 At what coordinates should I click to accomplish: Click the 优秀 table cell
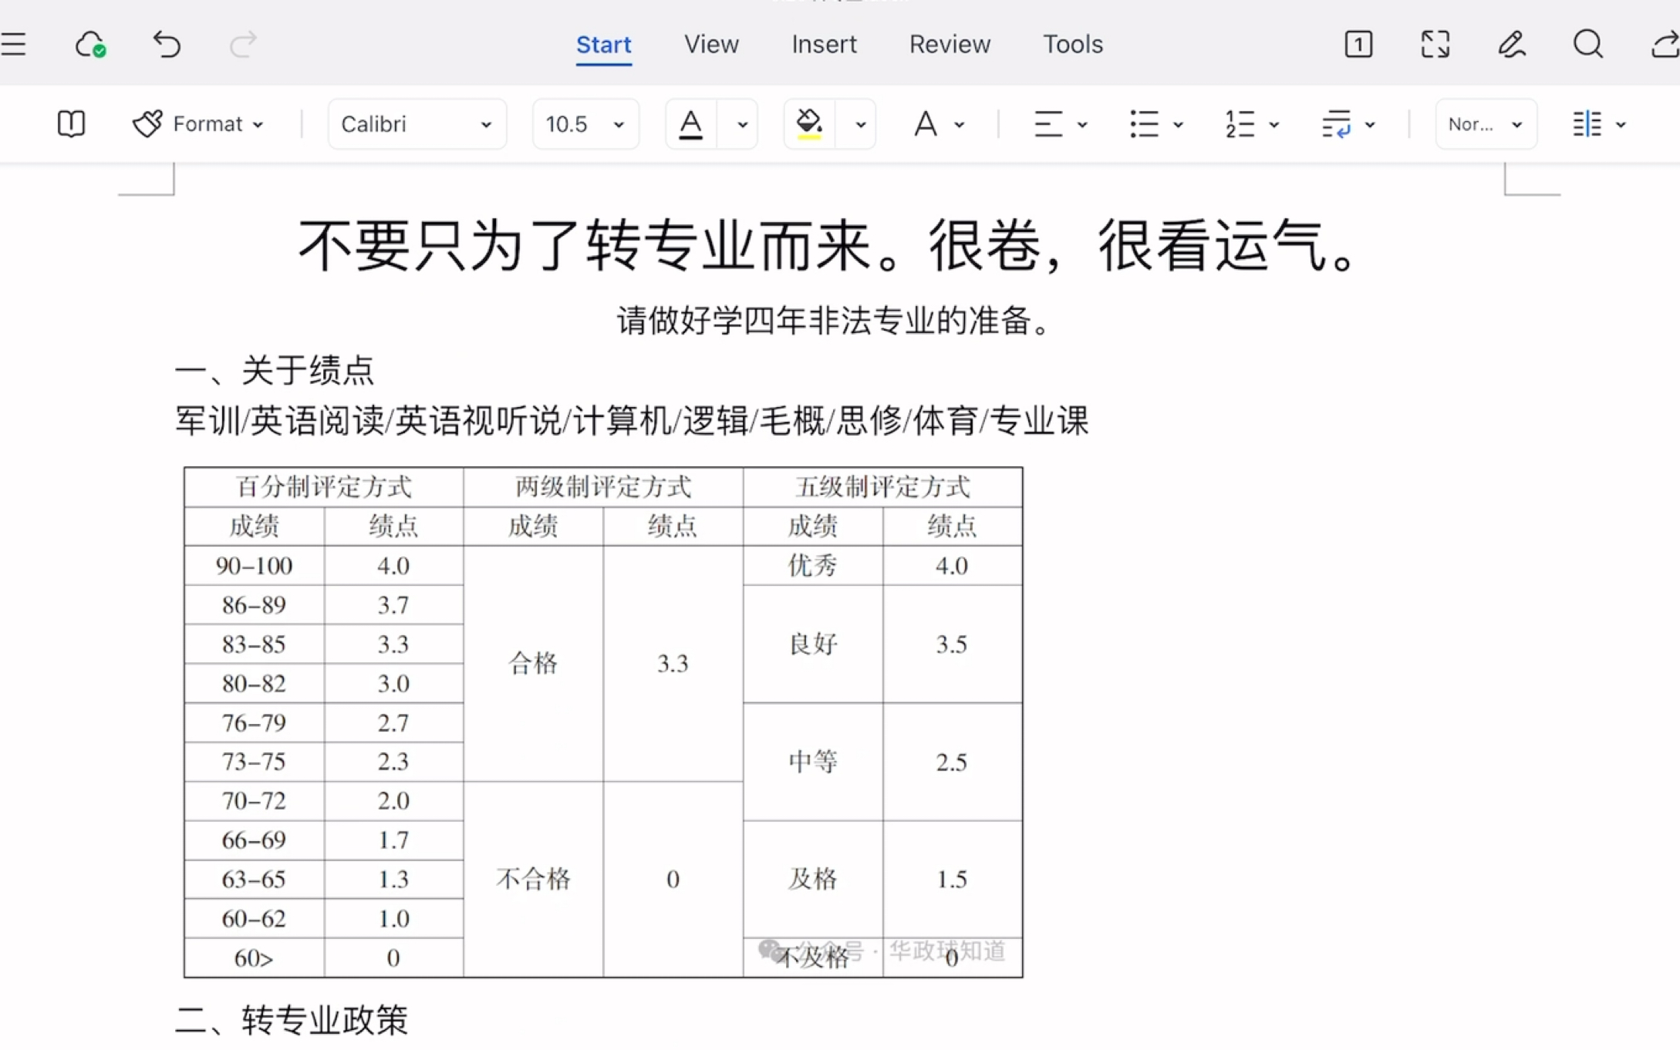[x=812, y=566]
